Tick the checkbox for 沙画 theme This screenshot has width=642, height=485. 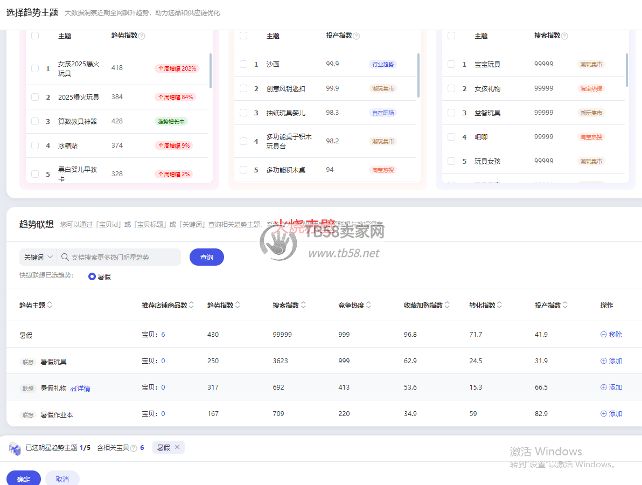click(x=243, y=64)
